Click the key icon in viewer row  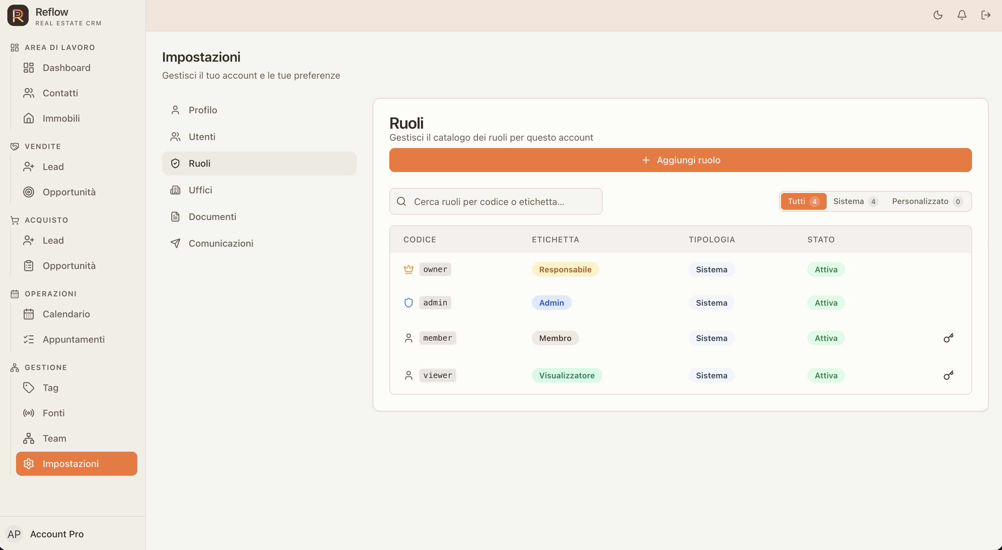[948, 375]
